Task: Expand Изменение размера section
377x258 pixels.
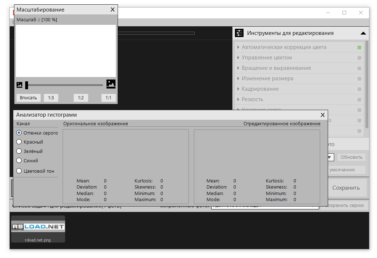Action: 238,78
